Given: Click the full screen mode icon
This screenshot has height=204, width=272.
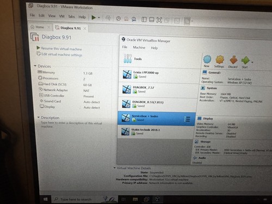Looking at the screenshot, I should click(x=159, y=20).
